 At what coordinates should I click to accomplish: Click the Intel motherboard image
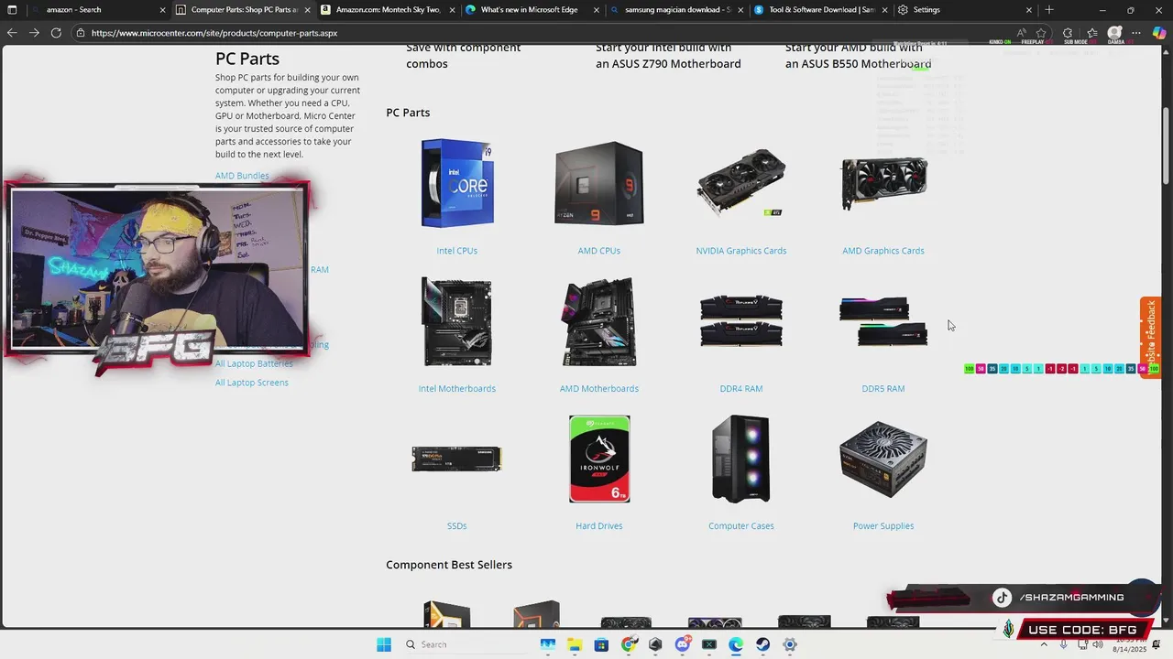pyautogui.click(x=456, y=322)
